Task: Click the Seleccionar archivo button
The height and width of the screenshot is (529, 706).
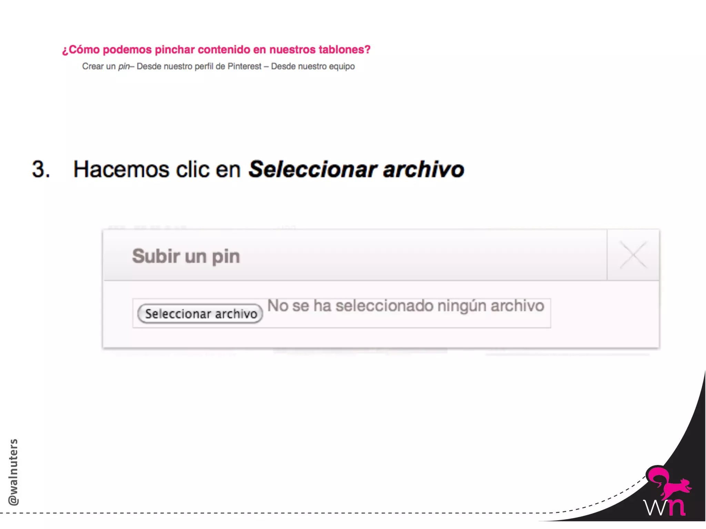Action: (x=200, y=313)
